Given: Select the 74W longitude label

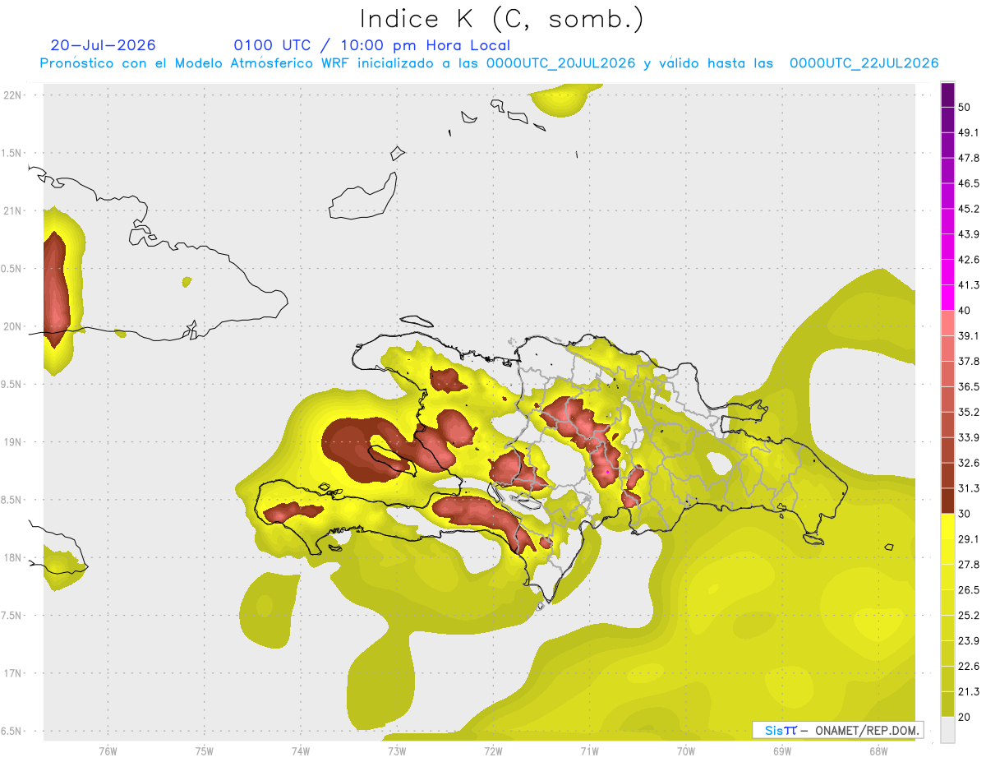Looking at the screenshot, I should click(x=301, y=750).
